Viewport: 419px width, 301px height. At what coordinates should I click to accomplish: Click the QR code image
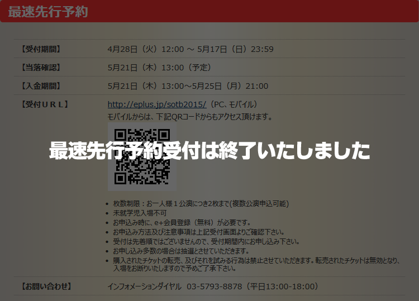tap(142, 157)
